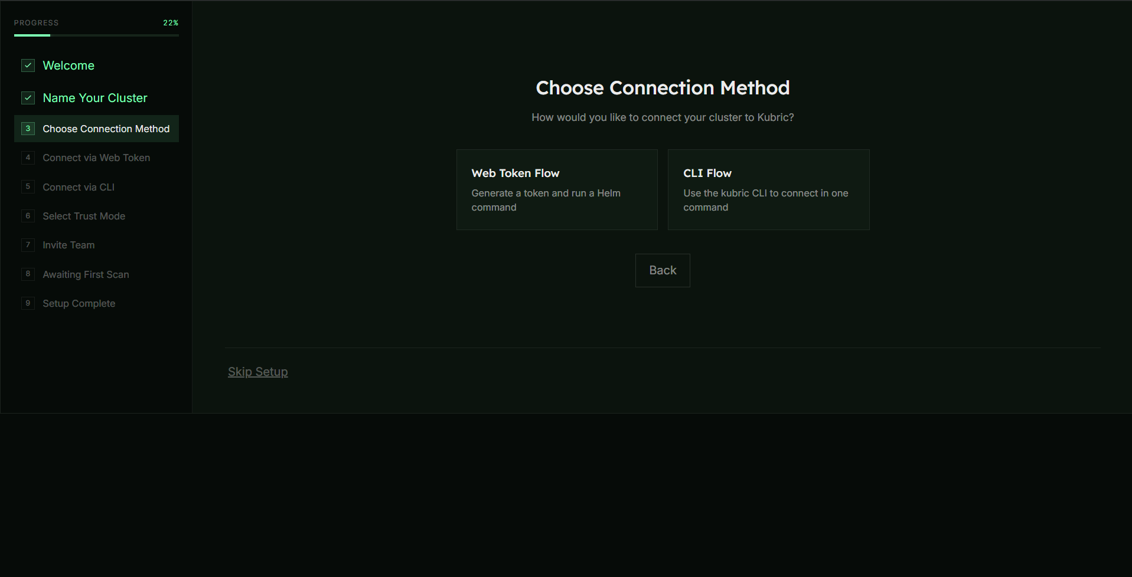
Task: Click the step 4 number badge
Action: (x=28, y=158)
